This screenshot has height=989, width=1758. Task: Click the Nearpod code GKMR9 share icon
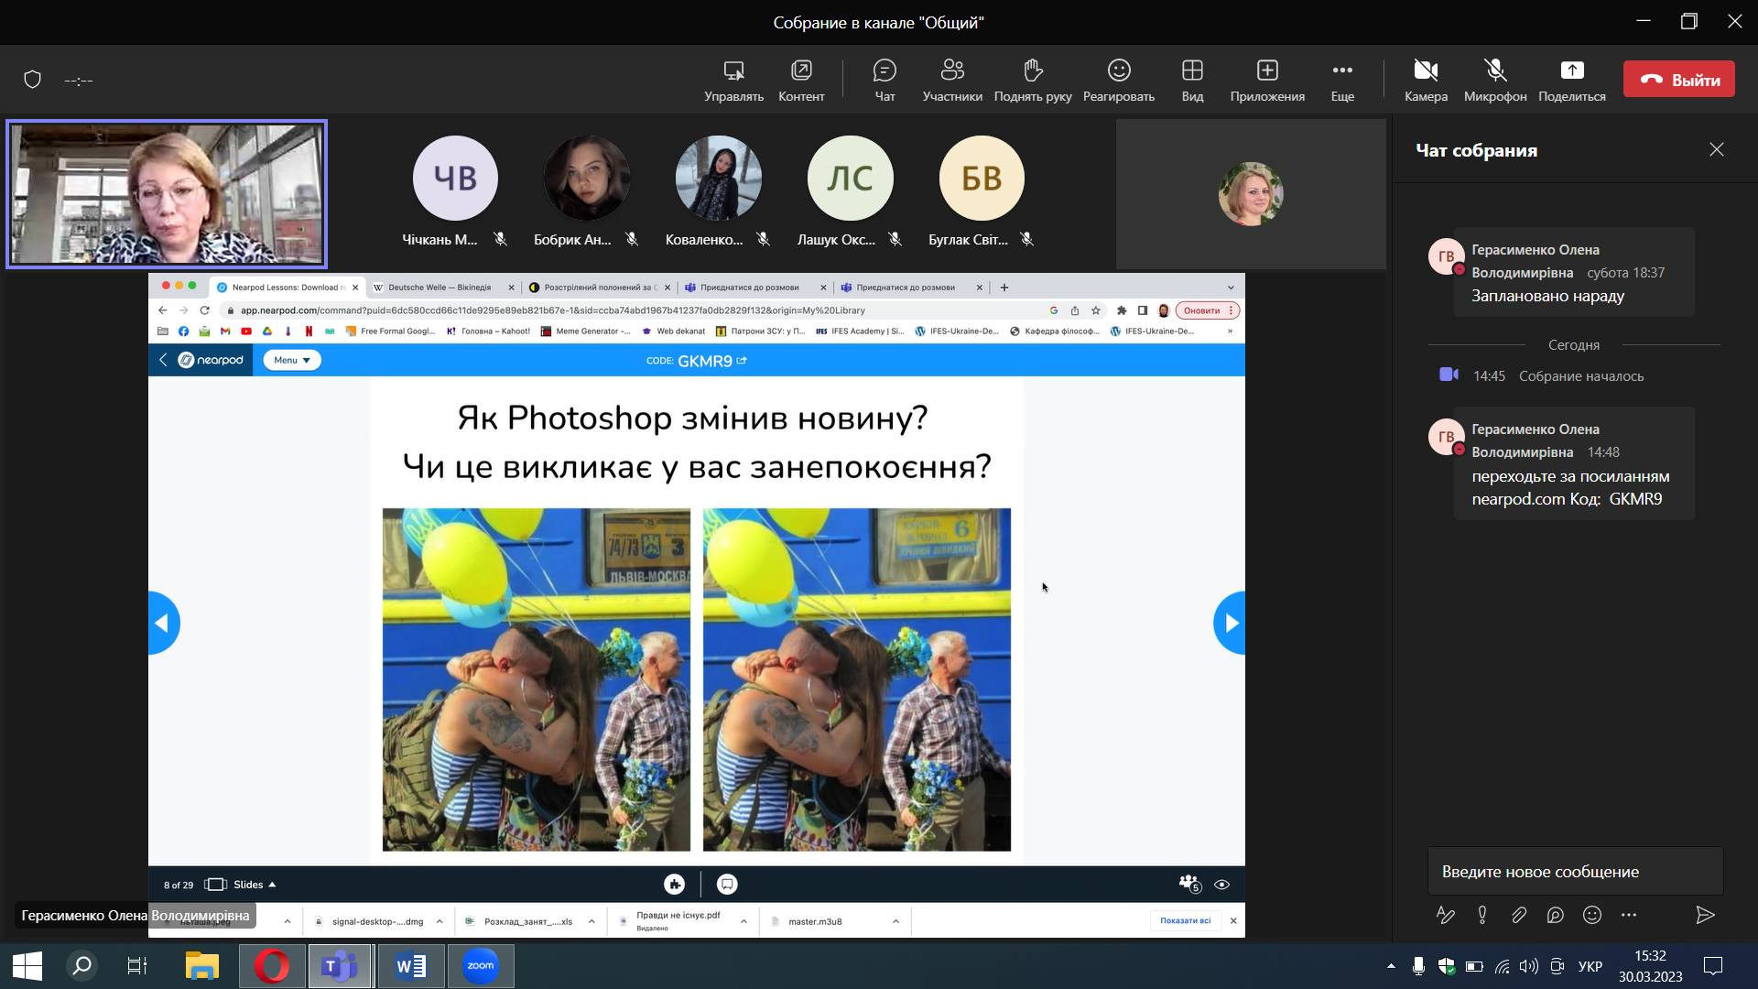[742, 361]
